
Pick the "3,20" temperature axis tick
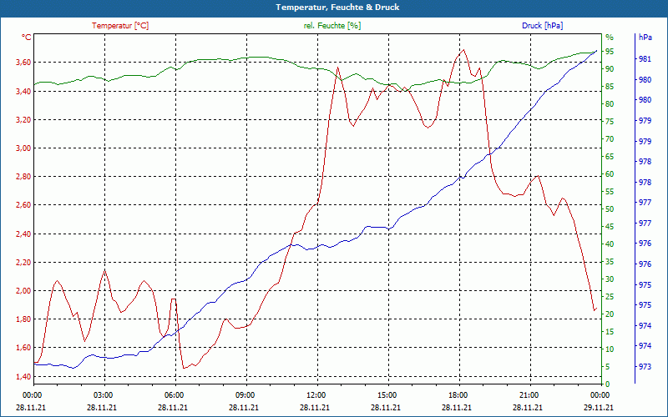click(x=24, y=119)
